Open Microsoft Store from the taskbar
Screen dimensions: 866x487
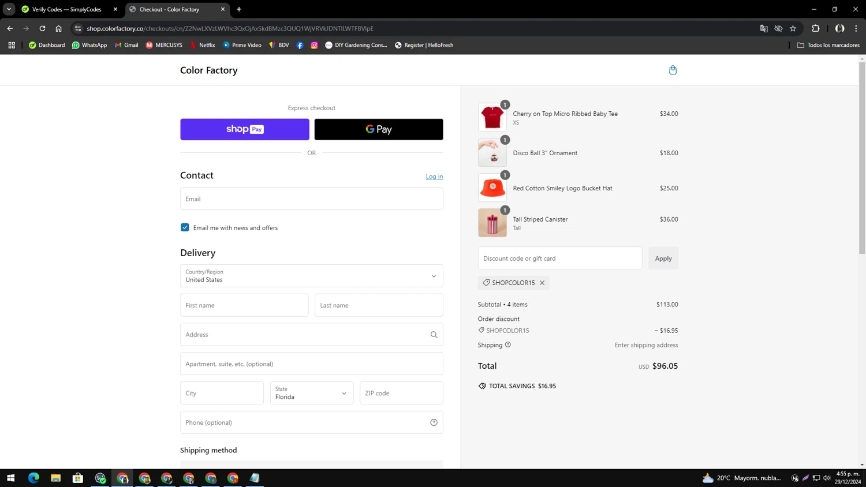(78, 478)
